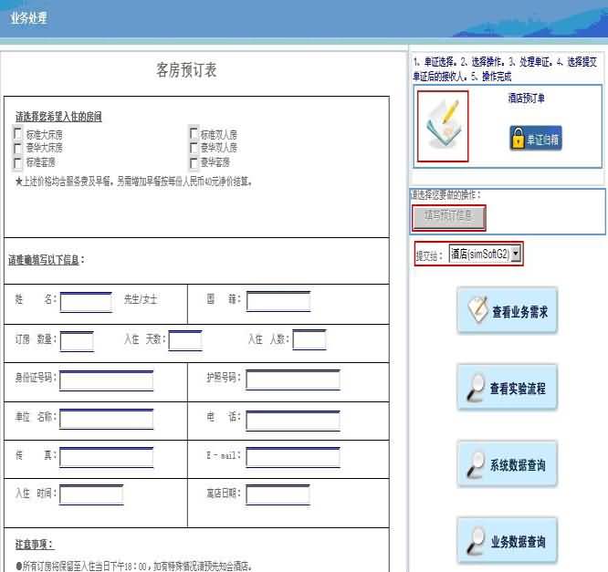Viewport: 608px width, 572px height.
Task: Click the 国籍 nationality input field
Action: tap(278, 301)
